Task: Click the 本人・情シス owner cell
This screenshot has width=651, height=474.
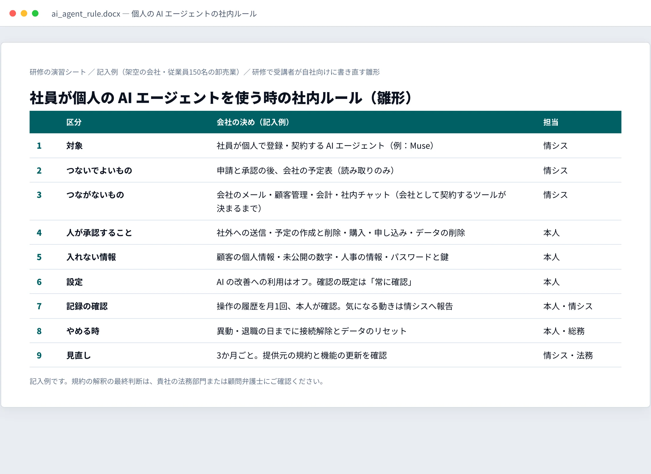Action: [568, 306]
